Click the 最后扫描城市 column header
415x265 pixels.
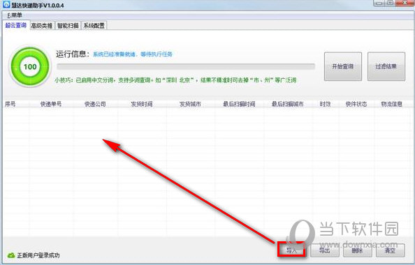pos(288,104)
